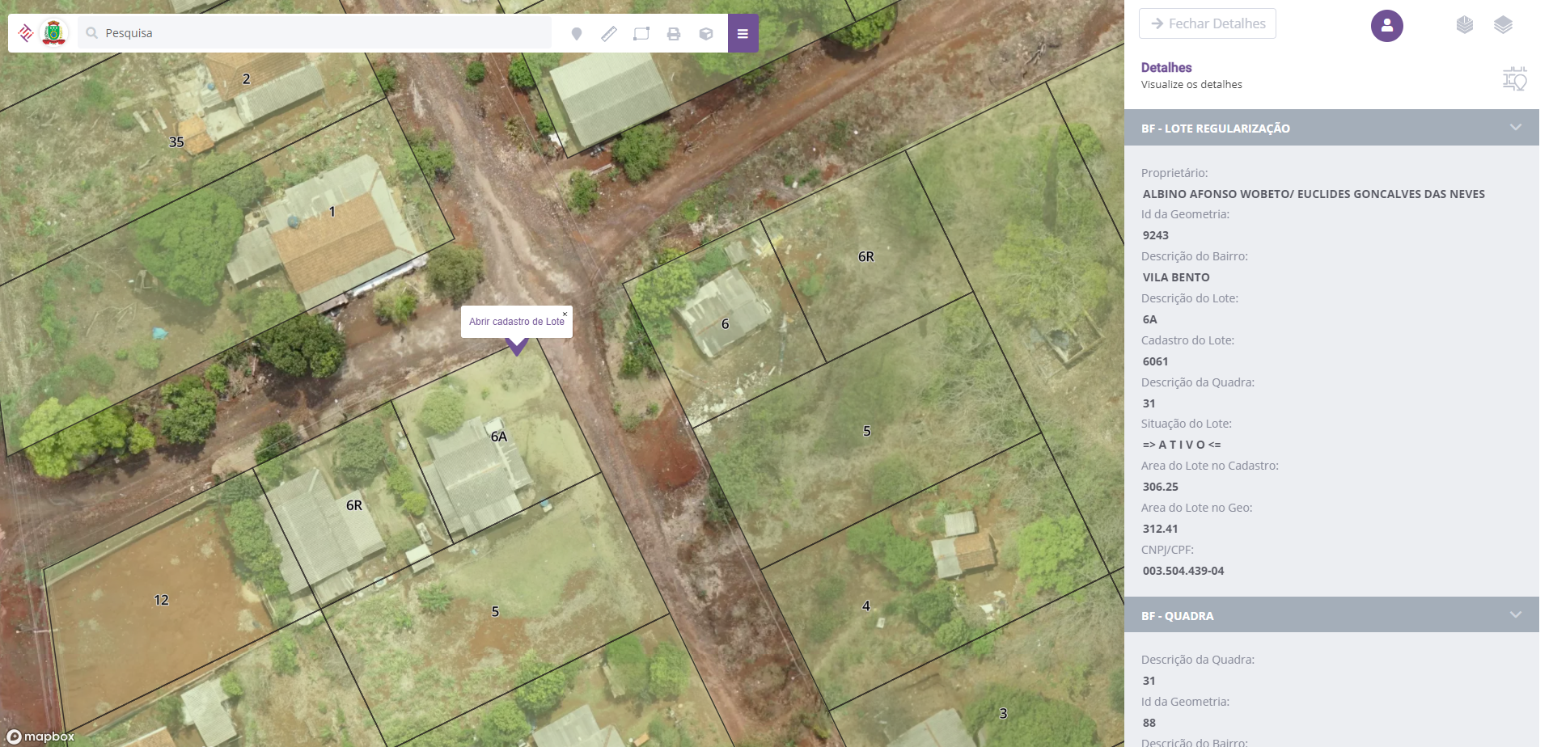
Task: Click the search magnifier icon
Action: [92, 33]
